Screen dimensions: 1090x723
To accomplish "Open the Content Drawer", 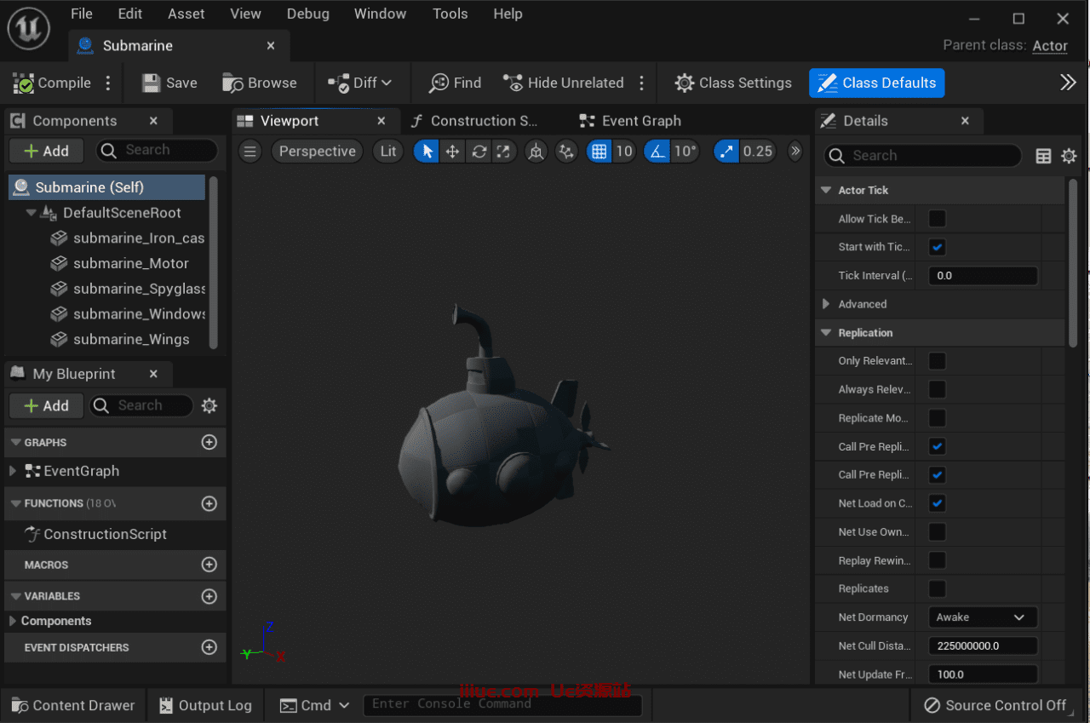I will point(73,705).
